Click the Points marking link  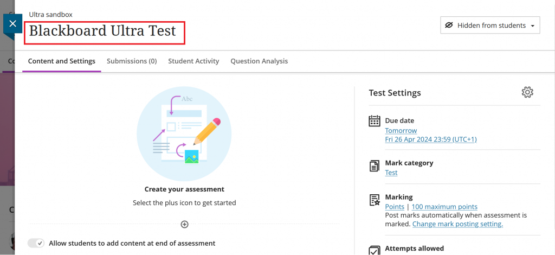[x=394, y=207]
